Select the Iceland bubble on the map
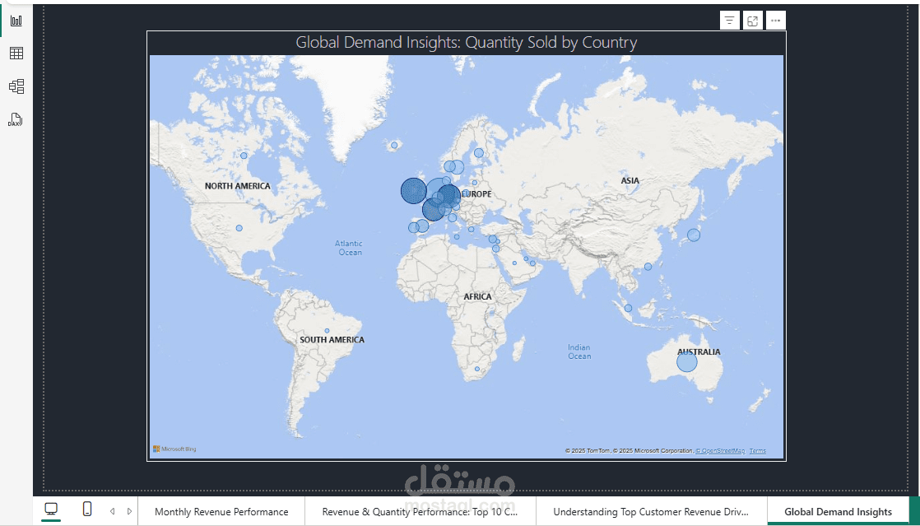920x526 pixels. click(x=394, y=145)
